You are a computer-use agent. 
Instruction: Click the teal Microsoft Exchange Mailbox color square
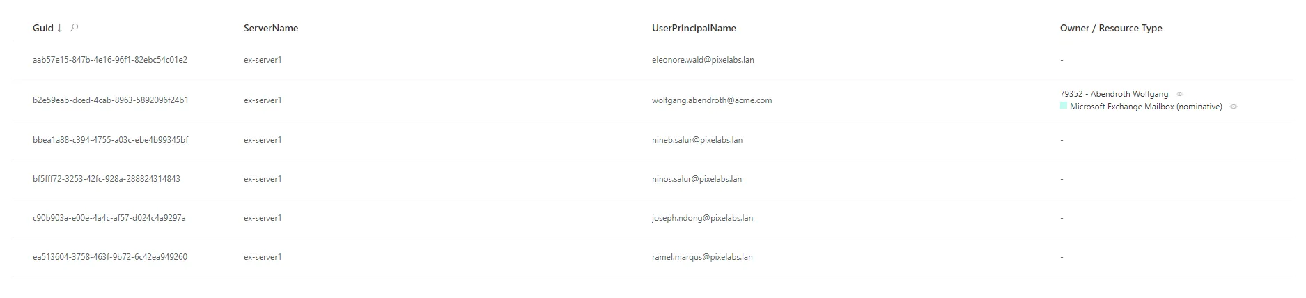1064,106
